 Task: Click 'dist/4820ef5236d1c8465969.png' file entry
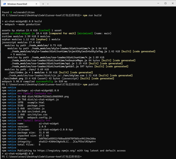point(48,97)
